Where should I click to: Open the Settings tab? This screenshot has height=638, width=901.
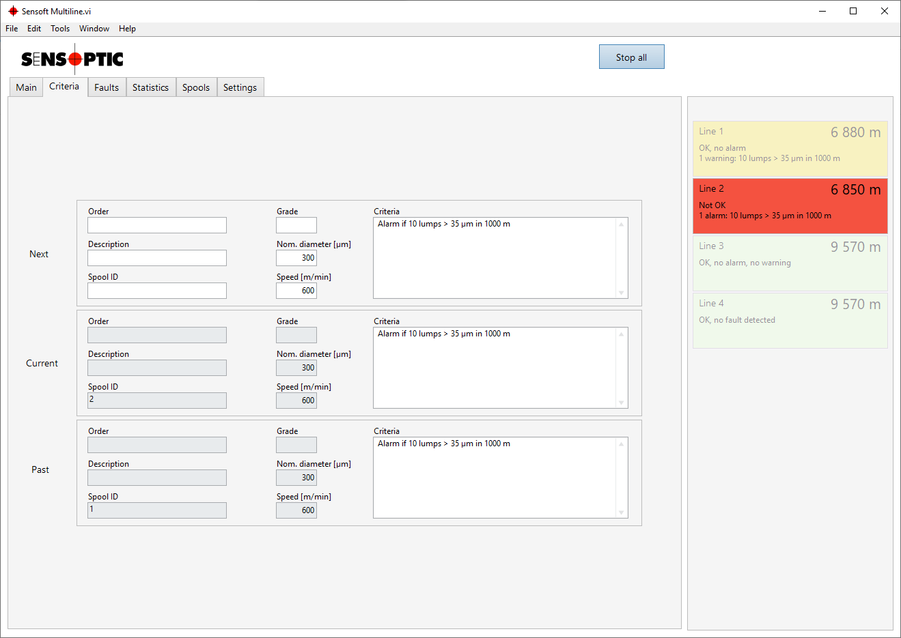[240, 87]
